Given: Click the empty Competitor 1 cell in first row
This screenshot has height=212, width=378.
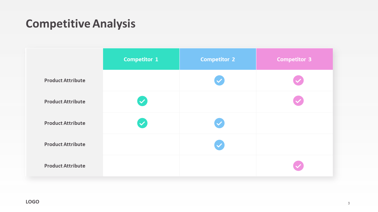Looking at the screenshot, I should [x=141, y=80].
